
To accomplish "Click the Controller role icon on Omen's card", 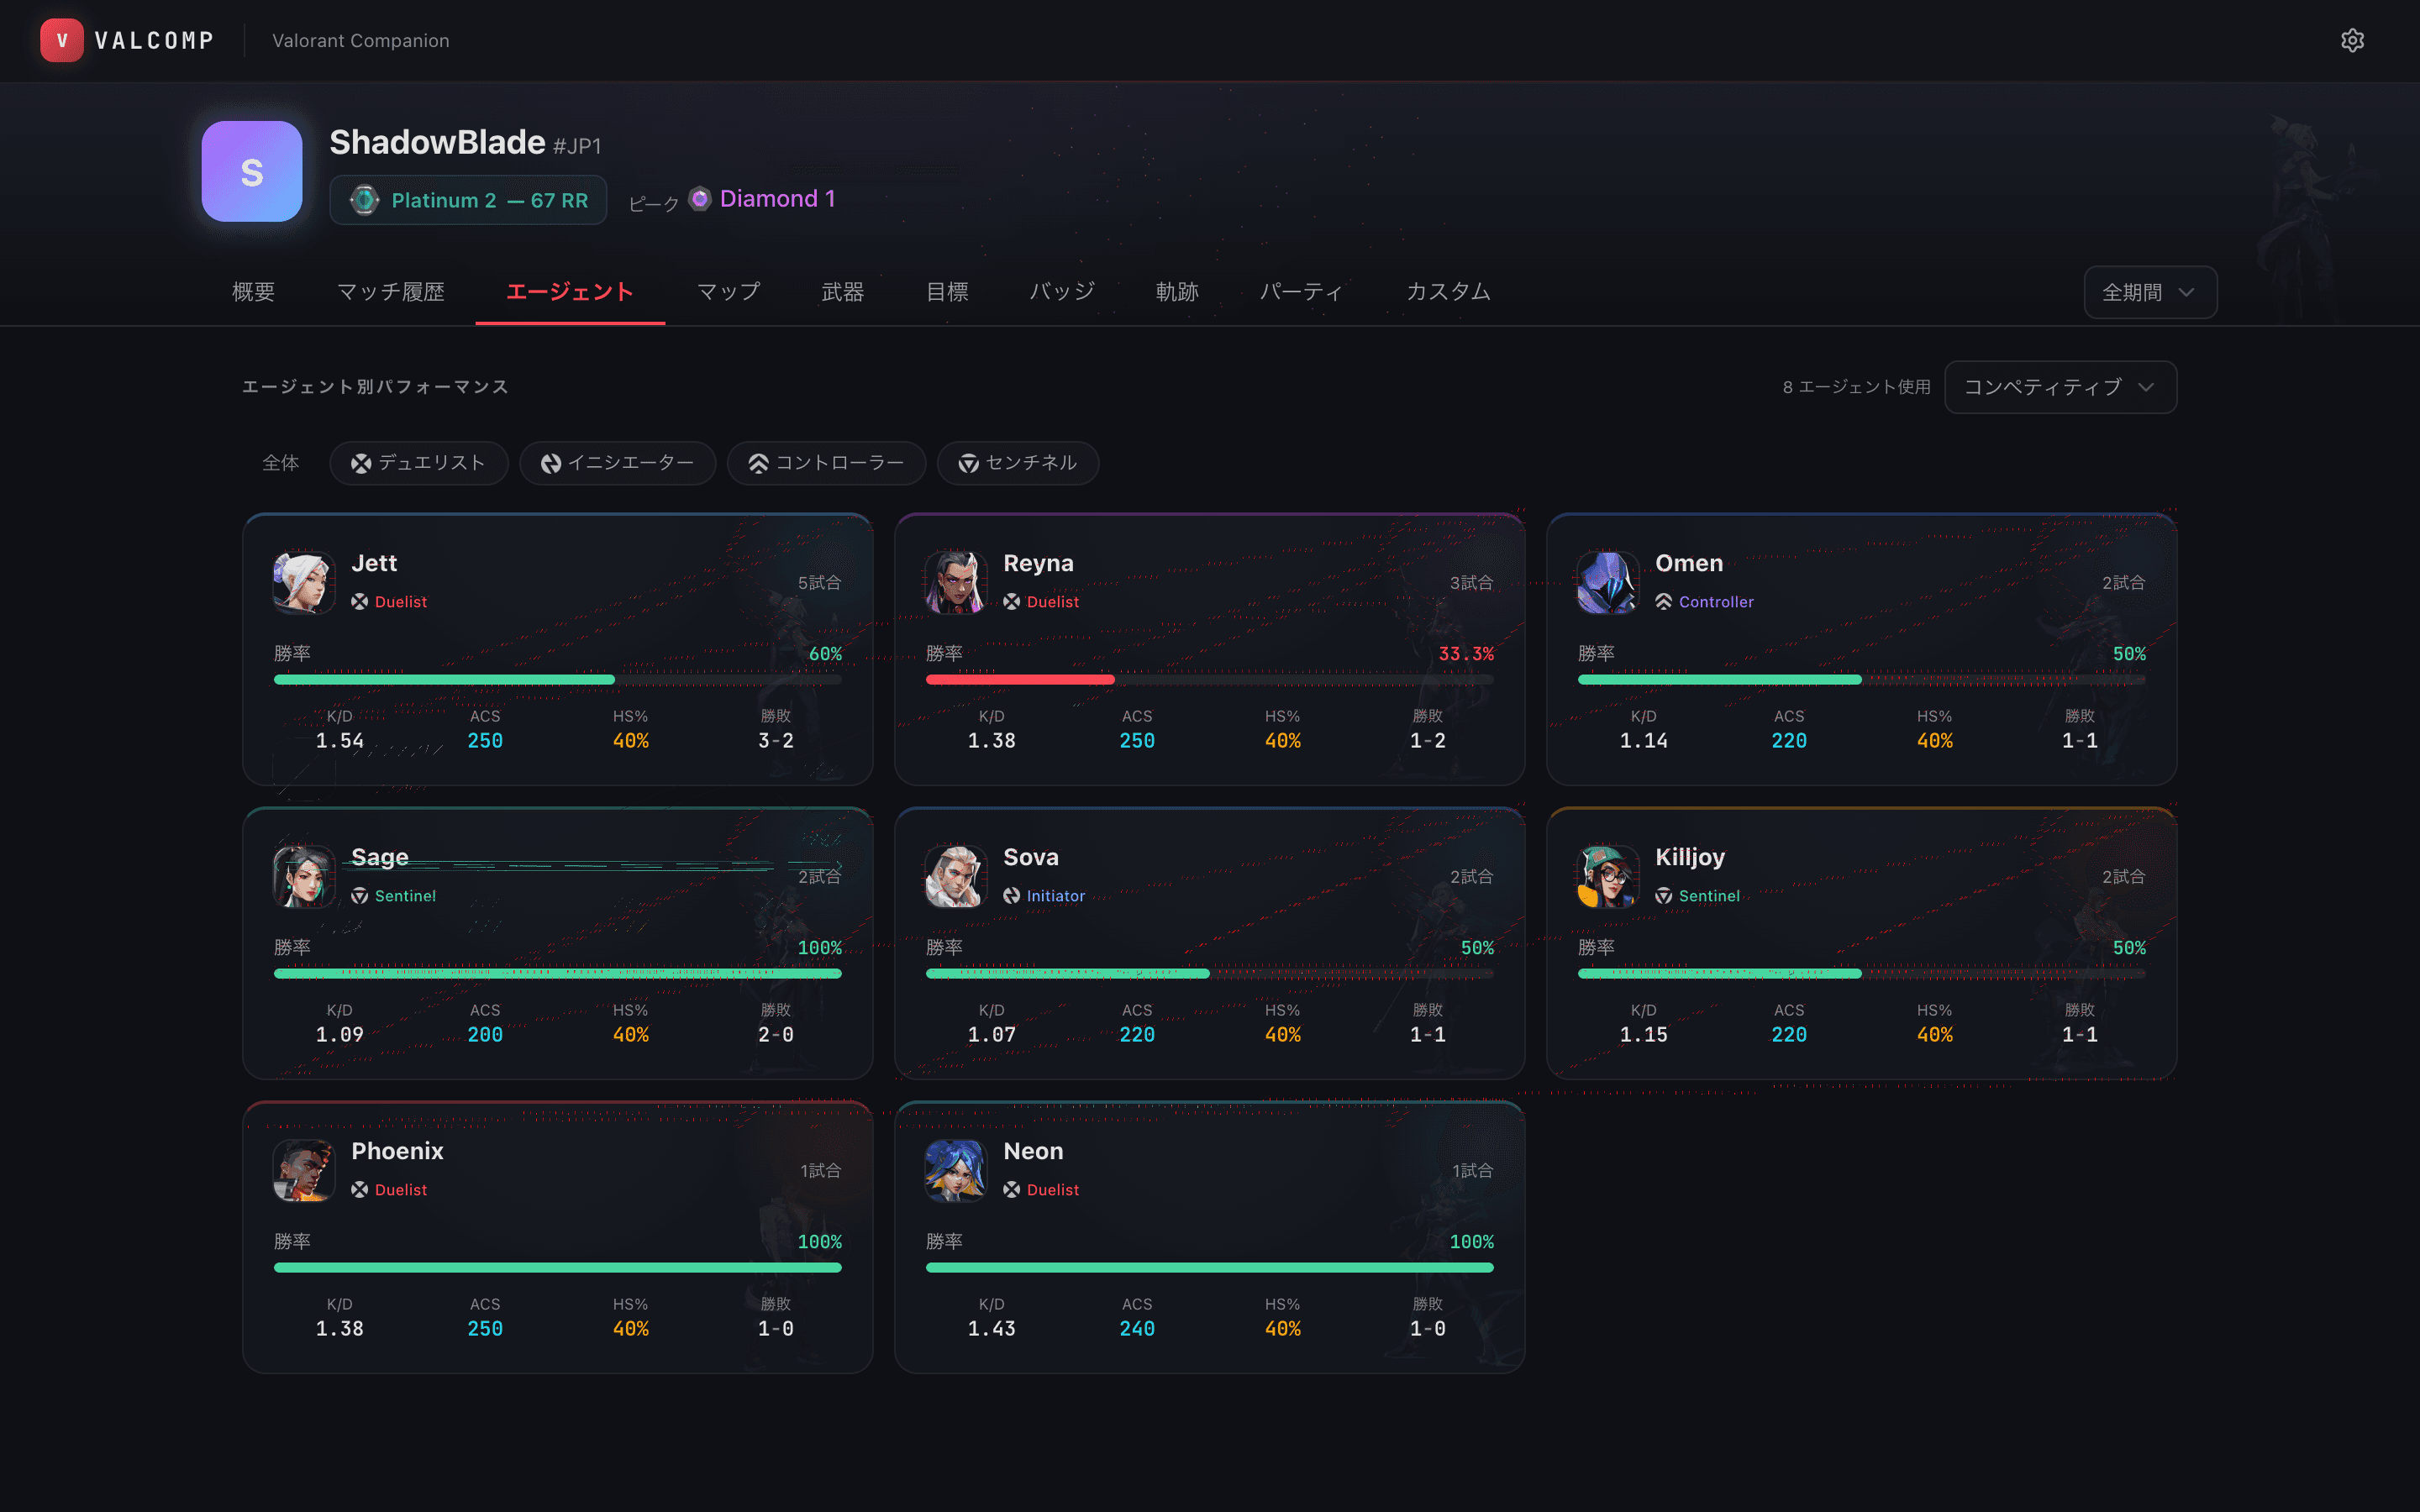I will pos(1664,601).
